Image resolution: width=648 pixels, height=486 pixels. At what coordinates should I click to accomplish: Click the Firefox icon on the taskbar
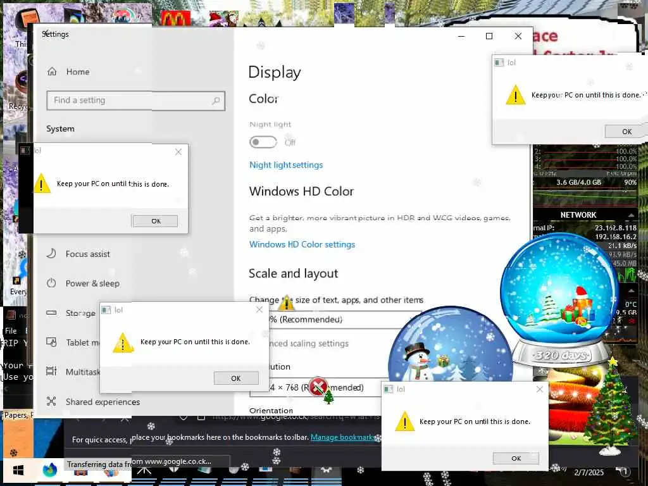pos(50,470)
